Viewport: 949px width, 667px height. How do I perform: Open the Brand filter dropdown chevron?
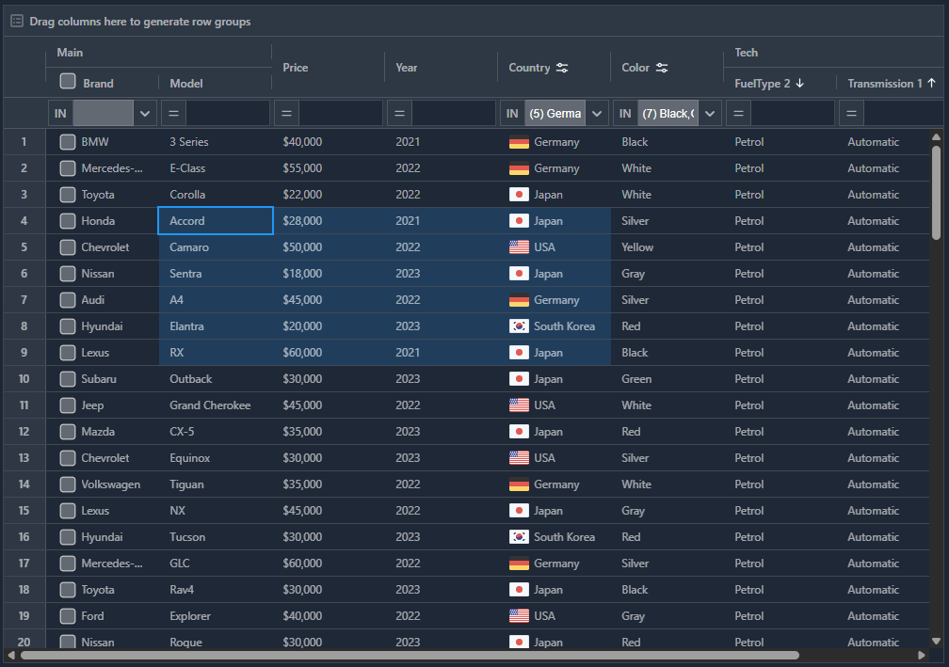point(145,113)
